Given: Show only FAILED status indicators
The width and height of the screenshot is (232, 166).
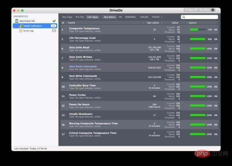Looking at the screenshot, I should 156,17.
